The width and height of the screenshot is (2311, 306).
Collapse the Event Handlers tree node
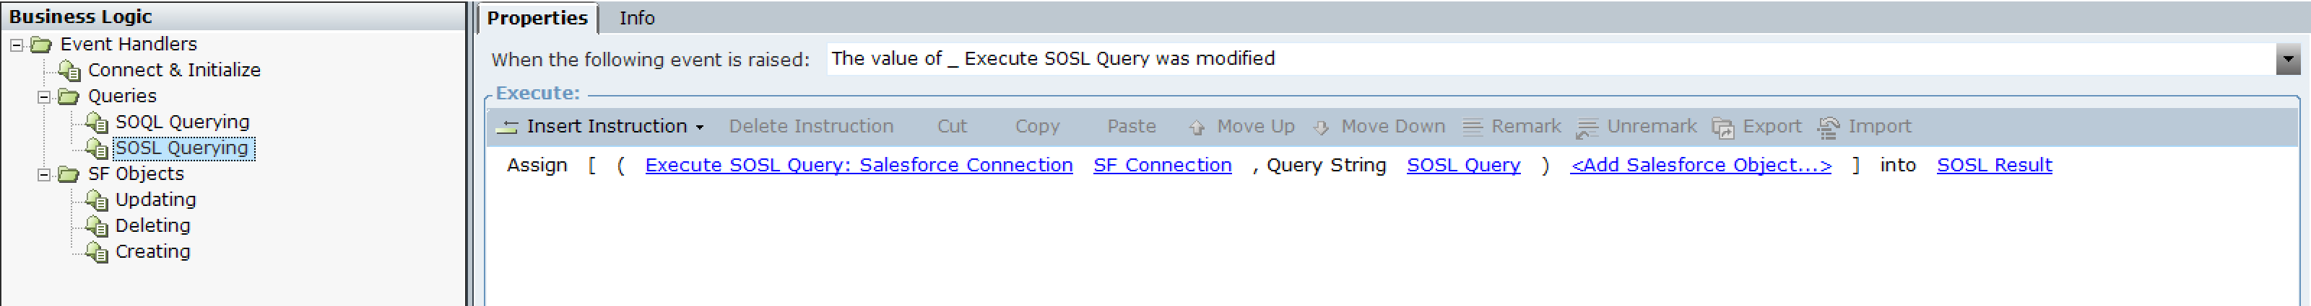[x=16, y=44]
